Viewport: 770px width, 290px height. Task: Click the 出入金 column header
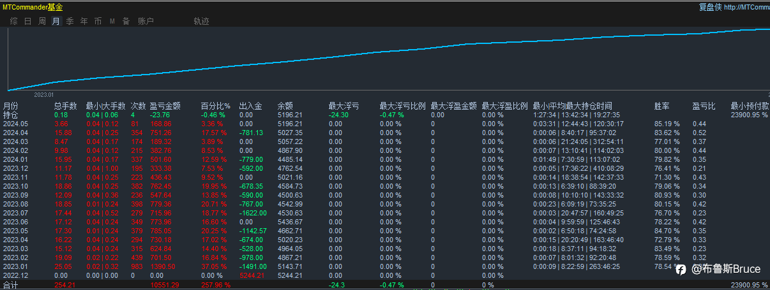(x=250, y=106)
